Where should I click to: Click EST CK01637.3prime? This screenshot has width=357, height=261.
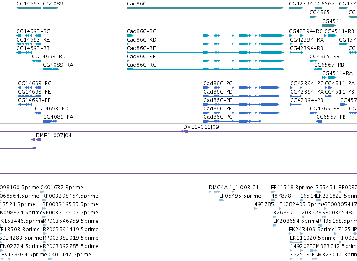(x=42, y=192)
